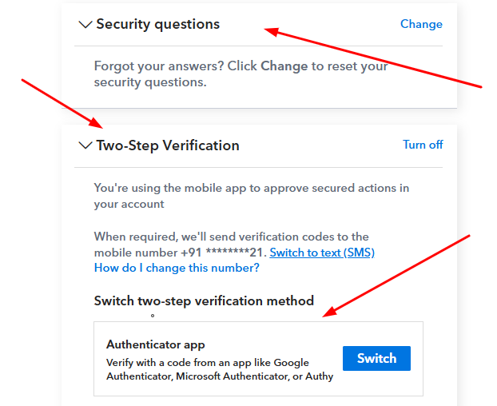Click Forgot your answers? text
497x406 pixels.
(x=159, y=66)
